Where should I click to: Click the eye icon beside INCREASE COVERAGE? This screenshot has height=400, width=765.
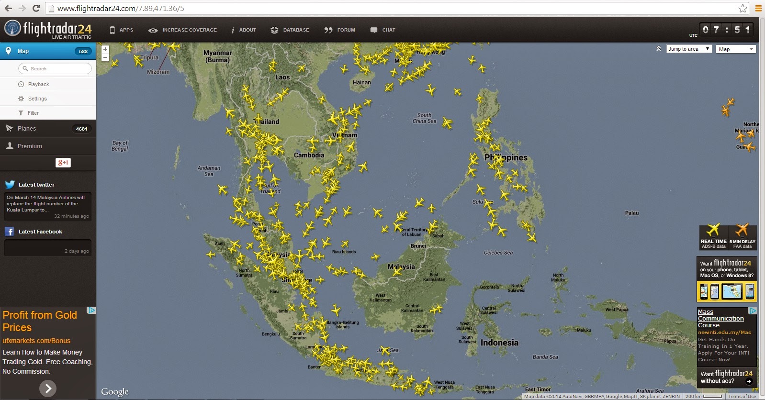153,30
